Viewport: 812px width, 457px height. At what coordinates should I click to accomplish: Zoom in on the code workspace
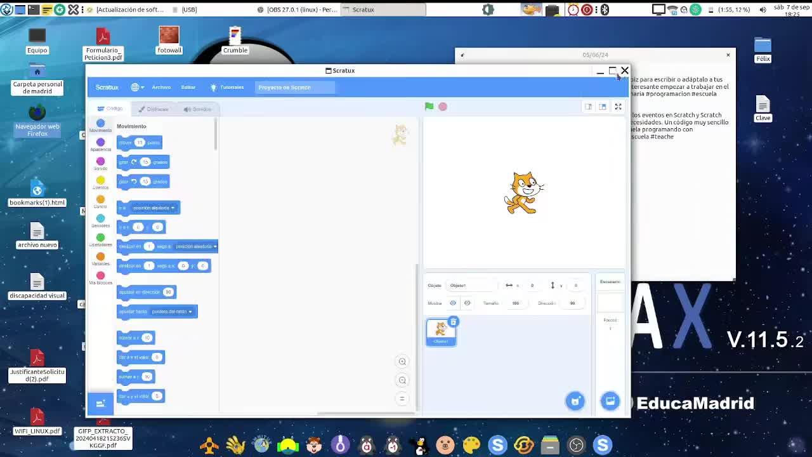coord(402,362)
